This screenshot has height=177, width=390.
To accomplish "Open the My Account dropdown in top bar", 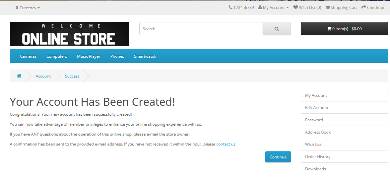I will pos(273,7).
